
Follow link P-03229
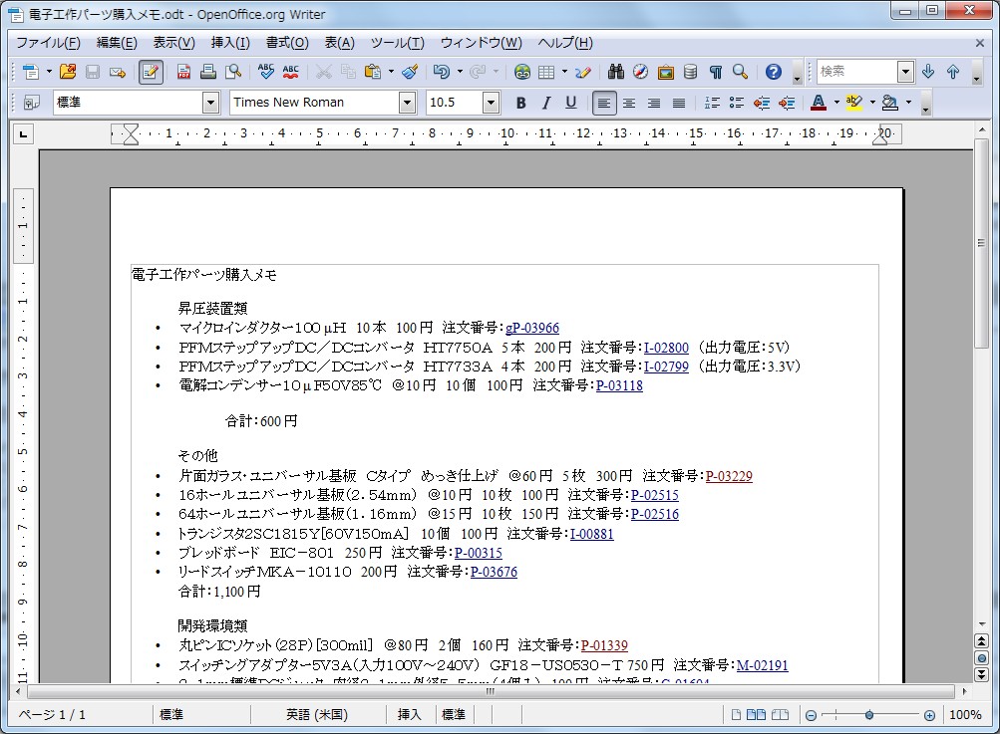[x=729, y=476]
